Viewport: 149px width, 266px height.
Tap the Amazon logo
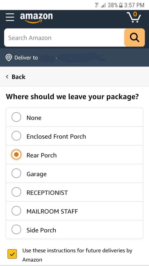pos(36,18)
